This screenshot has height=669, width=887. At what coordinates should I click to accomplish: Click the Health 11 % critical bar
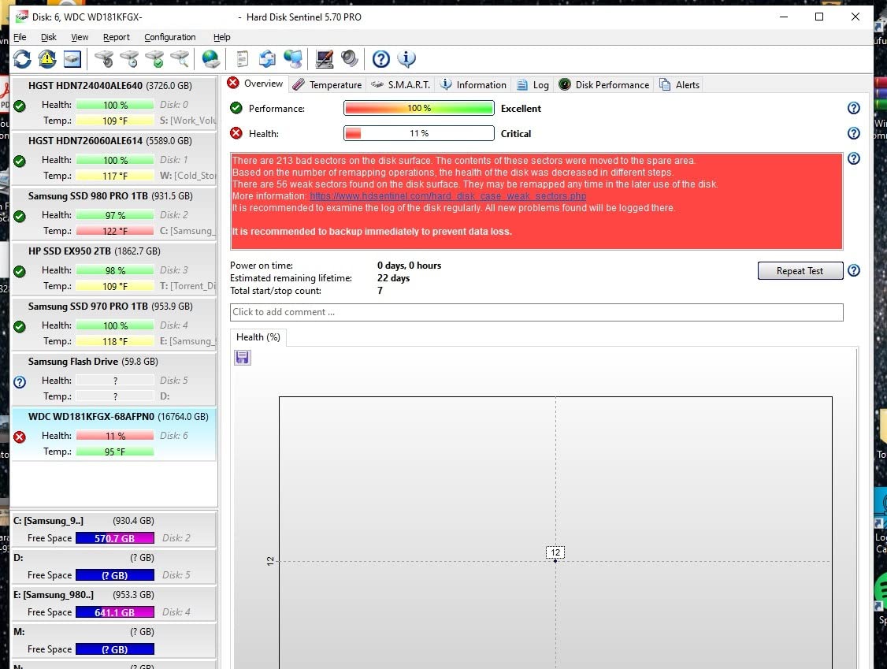point(418,134)
